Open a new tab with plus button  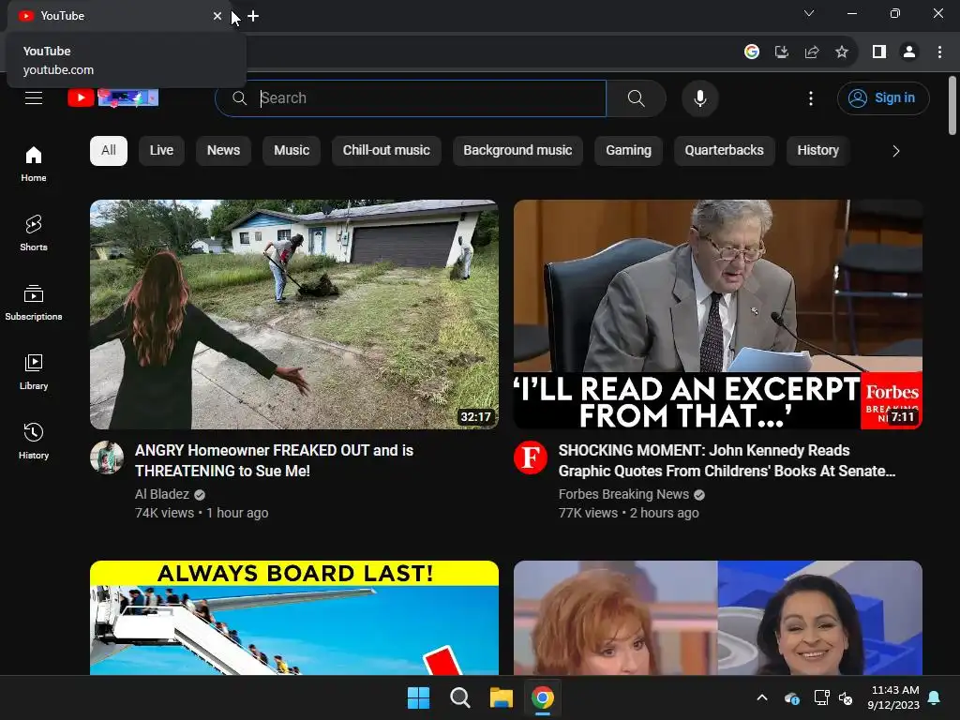point(253,16)
